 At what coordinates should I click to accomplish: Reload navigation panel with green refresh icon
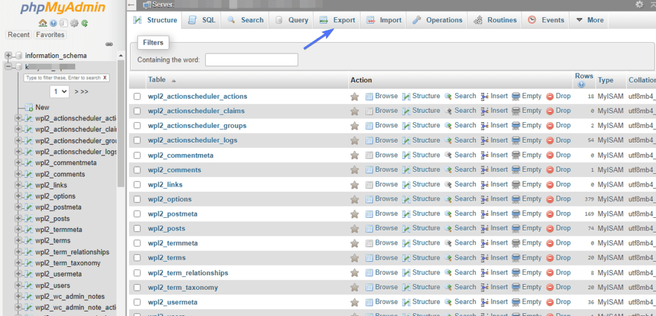[85, 24]
